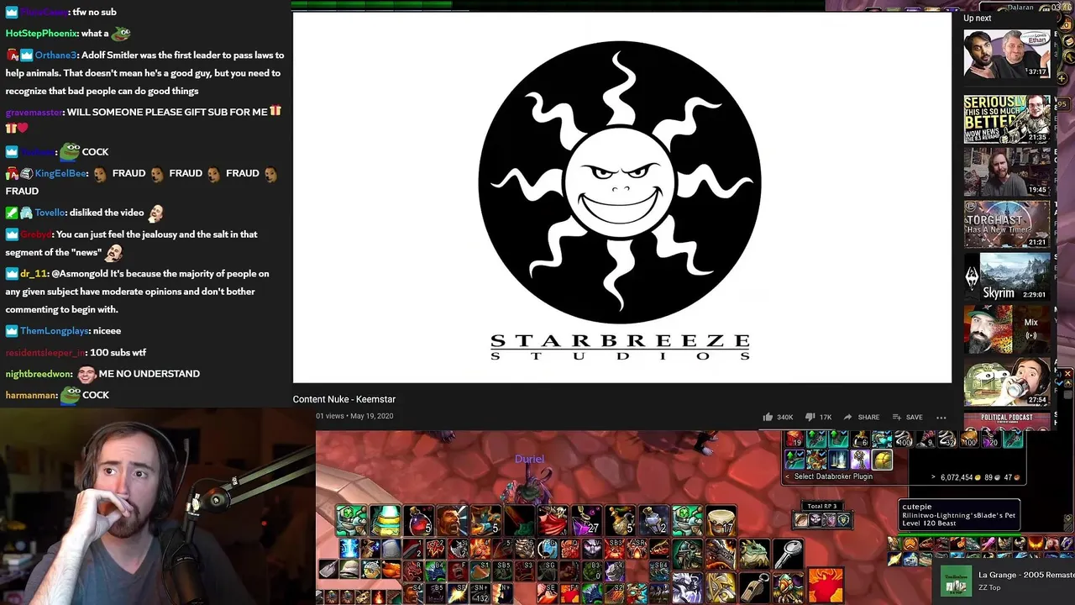
Task: Click the Total RP 3 title bar
Action: [822, 506]
